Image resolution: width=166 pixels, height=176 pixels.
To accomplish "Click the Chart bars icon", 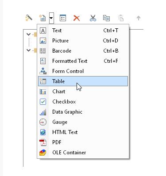I will [43, 92].
